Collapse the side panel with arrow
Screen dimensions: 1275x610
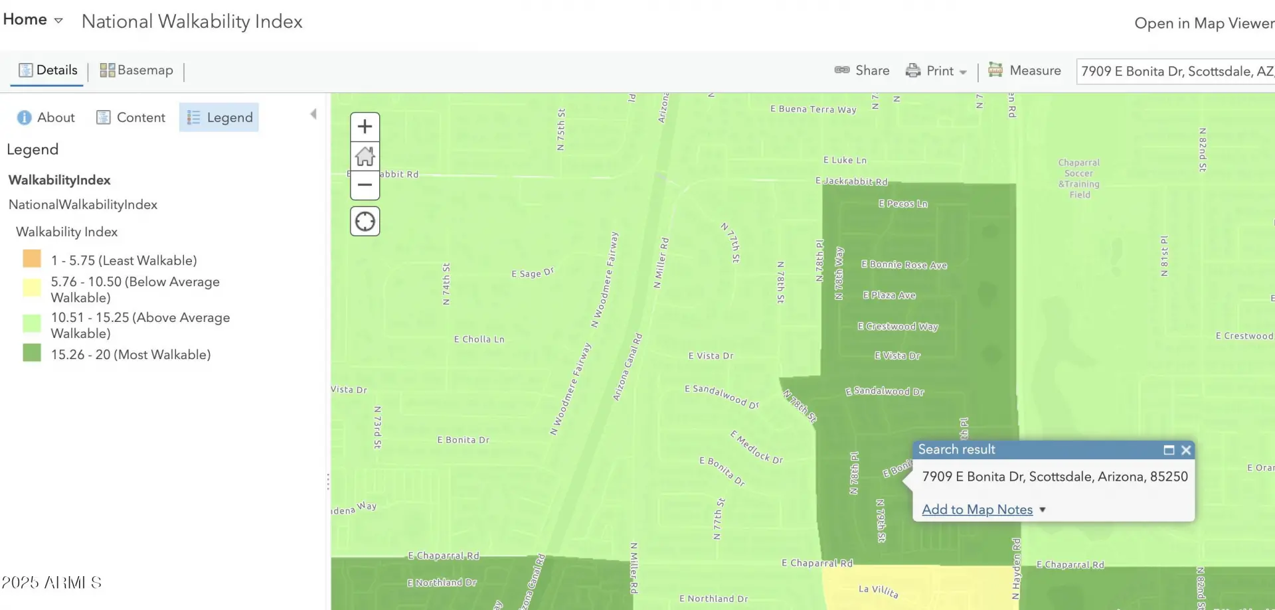(313, 114)
